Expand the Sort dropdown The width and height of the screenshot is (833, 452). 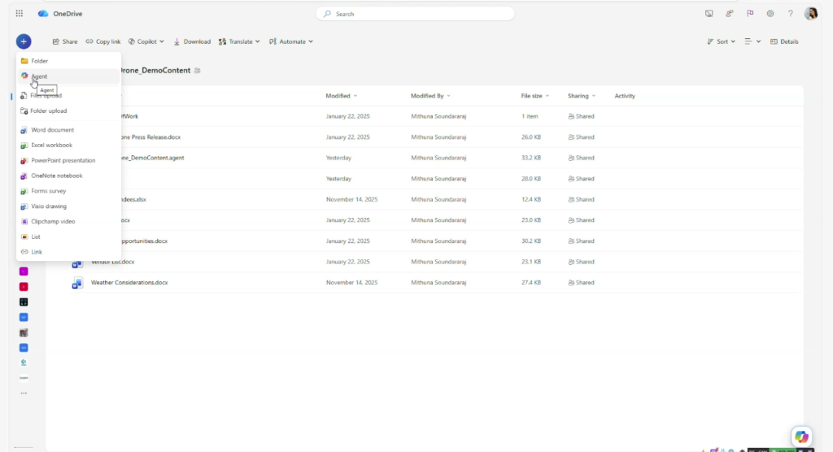[722, 41]
